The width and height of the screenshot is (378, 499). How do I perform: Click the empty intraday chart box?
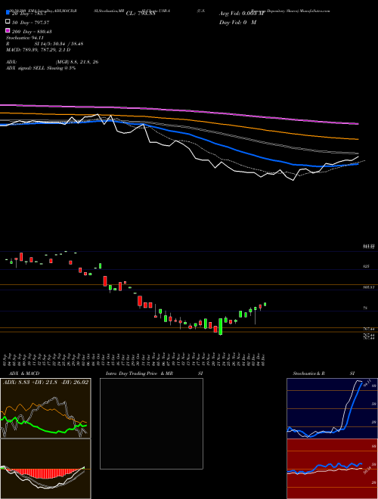(x=151, y=423)
